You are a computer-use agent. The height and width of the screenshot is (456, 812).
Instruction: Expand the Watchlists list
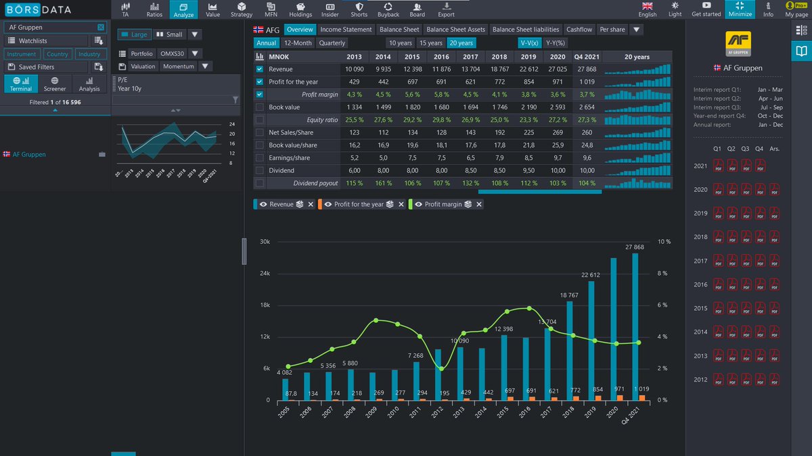point(46,41)
